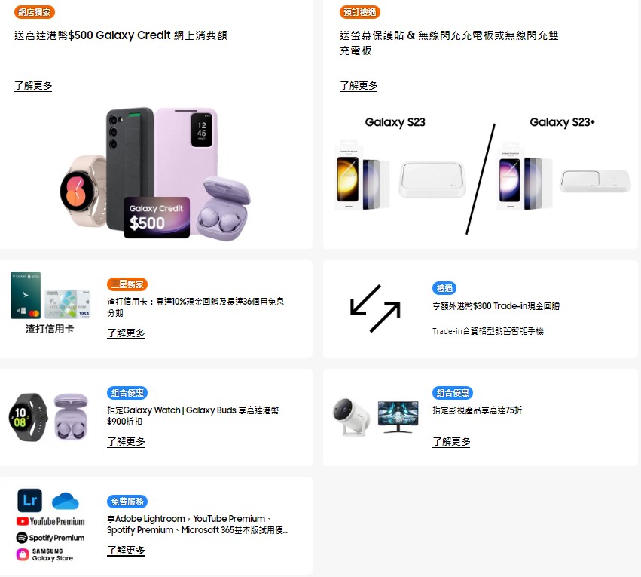The image size is (641, 577).
Task: Click the 網店獨家 orange badge
Action: 35,12
